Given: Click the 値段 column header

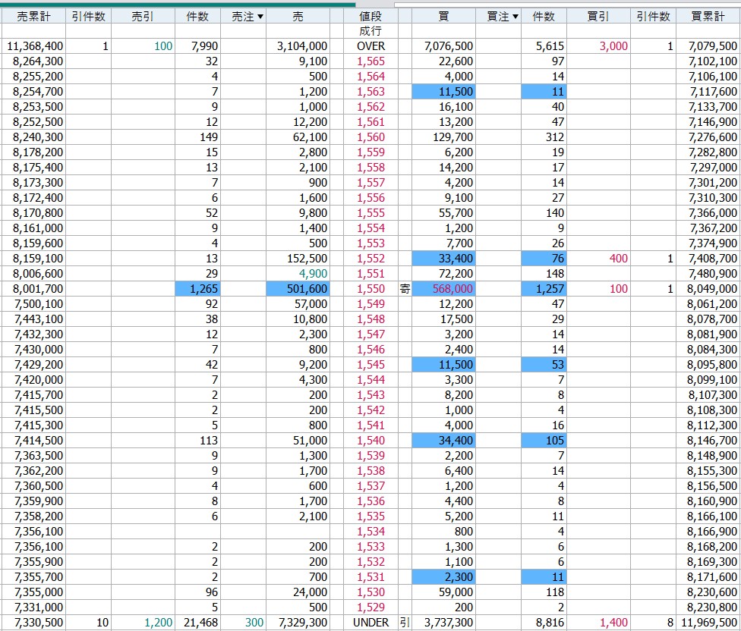Looking at the screenshot, I should (x=370, y=17).
